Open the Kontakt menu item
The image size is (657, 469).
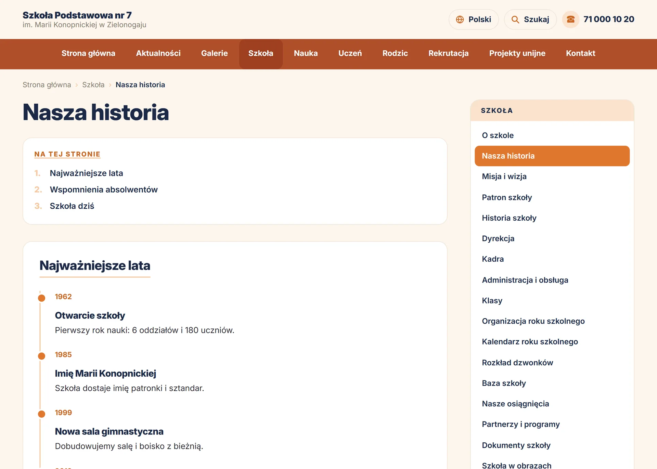[x=580, y=53]
